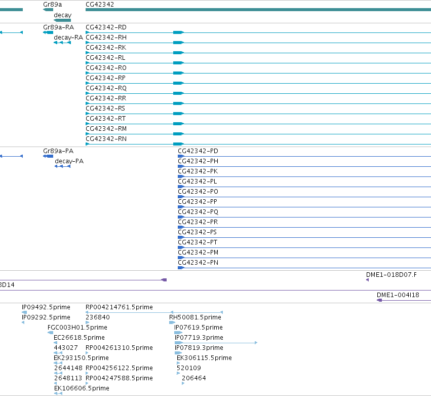Screen dimensions: 431x396
Task: Click EST RP004247588.5prime
Action: click(119, 378)
